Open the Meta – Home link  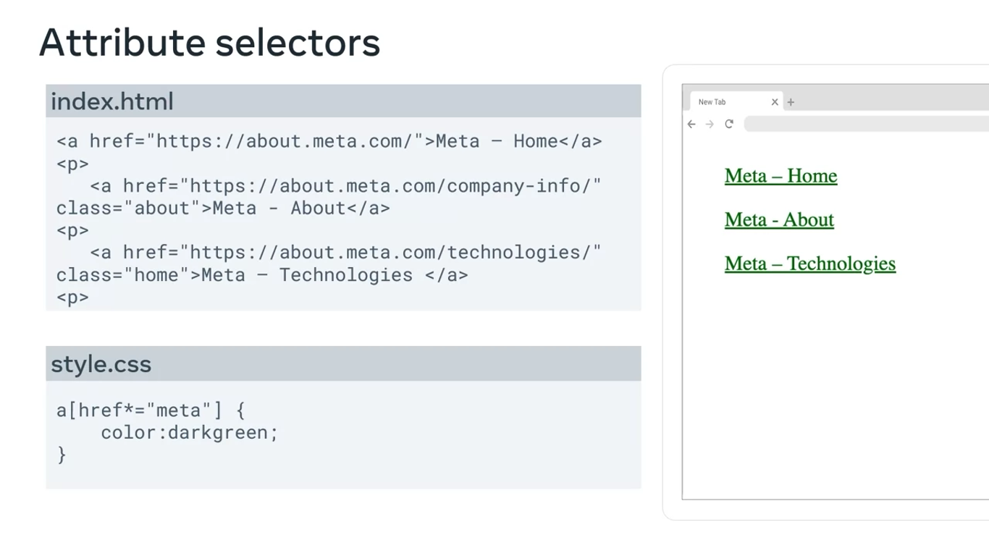coord(780,176)
